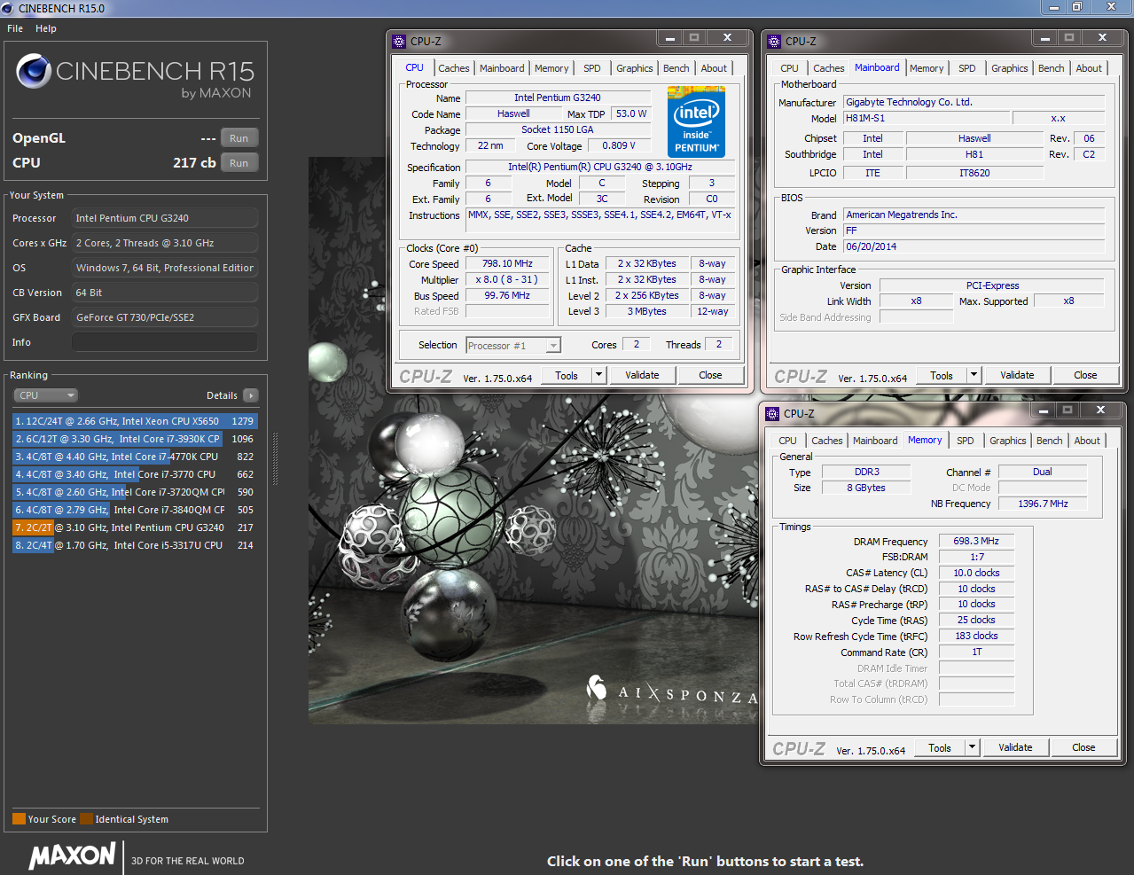The height and width of the screenshot is (875, 1134).
Task: Click CPU-Z Mainboard window title icon
Action: point(774,41)
